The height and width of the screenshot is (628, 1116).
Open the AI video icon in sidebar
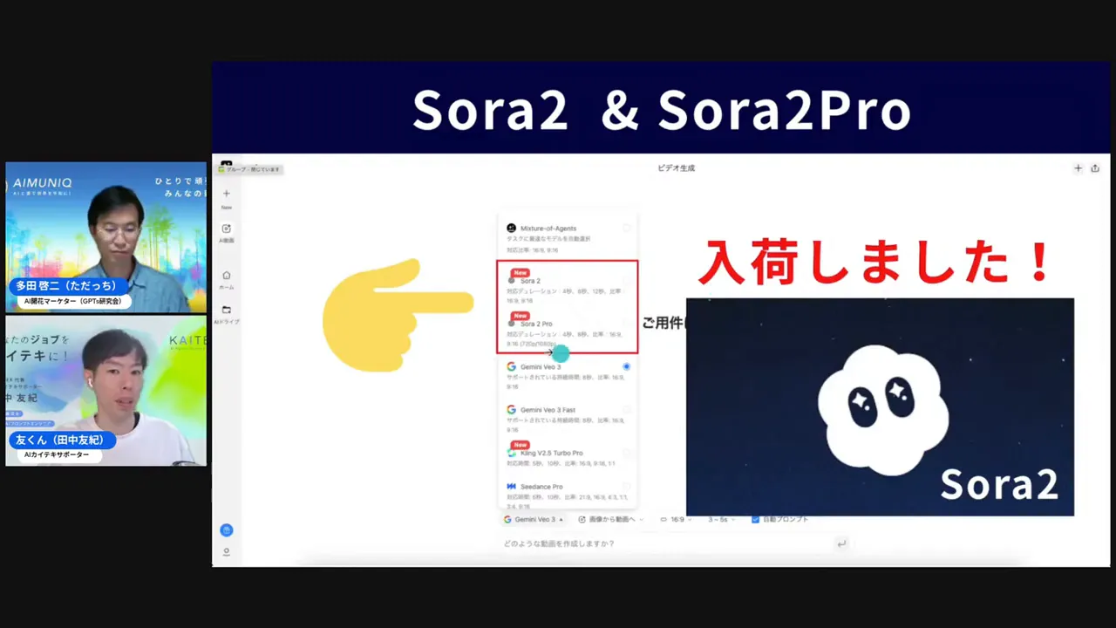point(227,229)
